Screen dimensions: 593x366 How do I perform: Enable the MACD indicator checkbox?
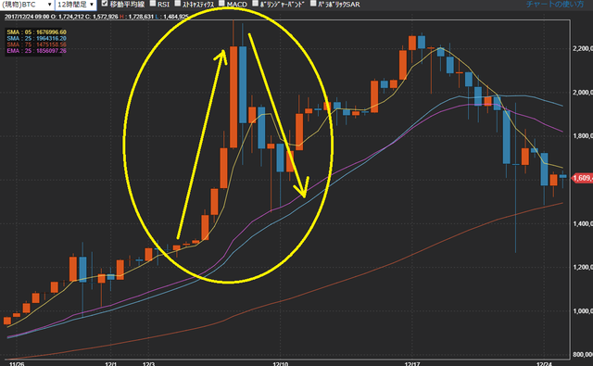[x=221, y=4]
